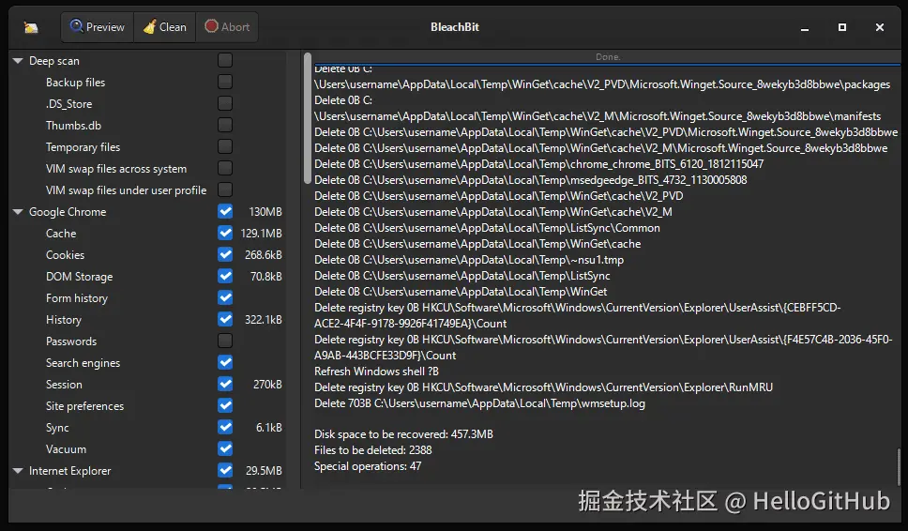Select the Backup files row
The image size is (908, 531).
pyautogui.click(x=75, y=83)
